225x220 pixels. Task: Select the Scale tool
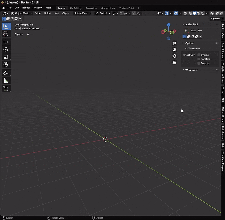coord(6,57)
